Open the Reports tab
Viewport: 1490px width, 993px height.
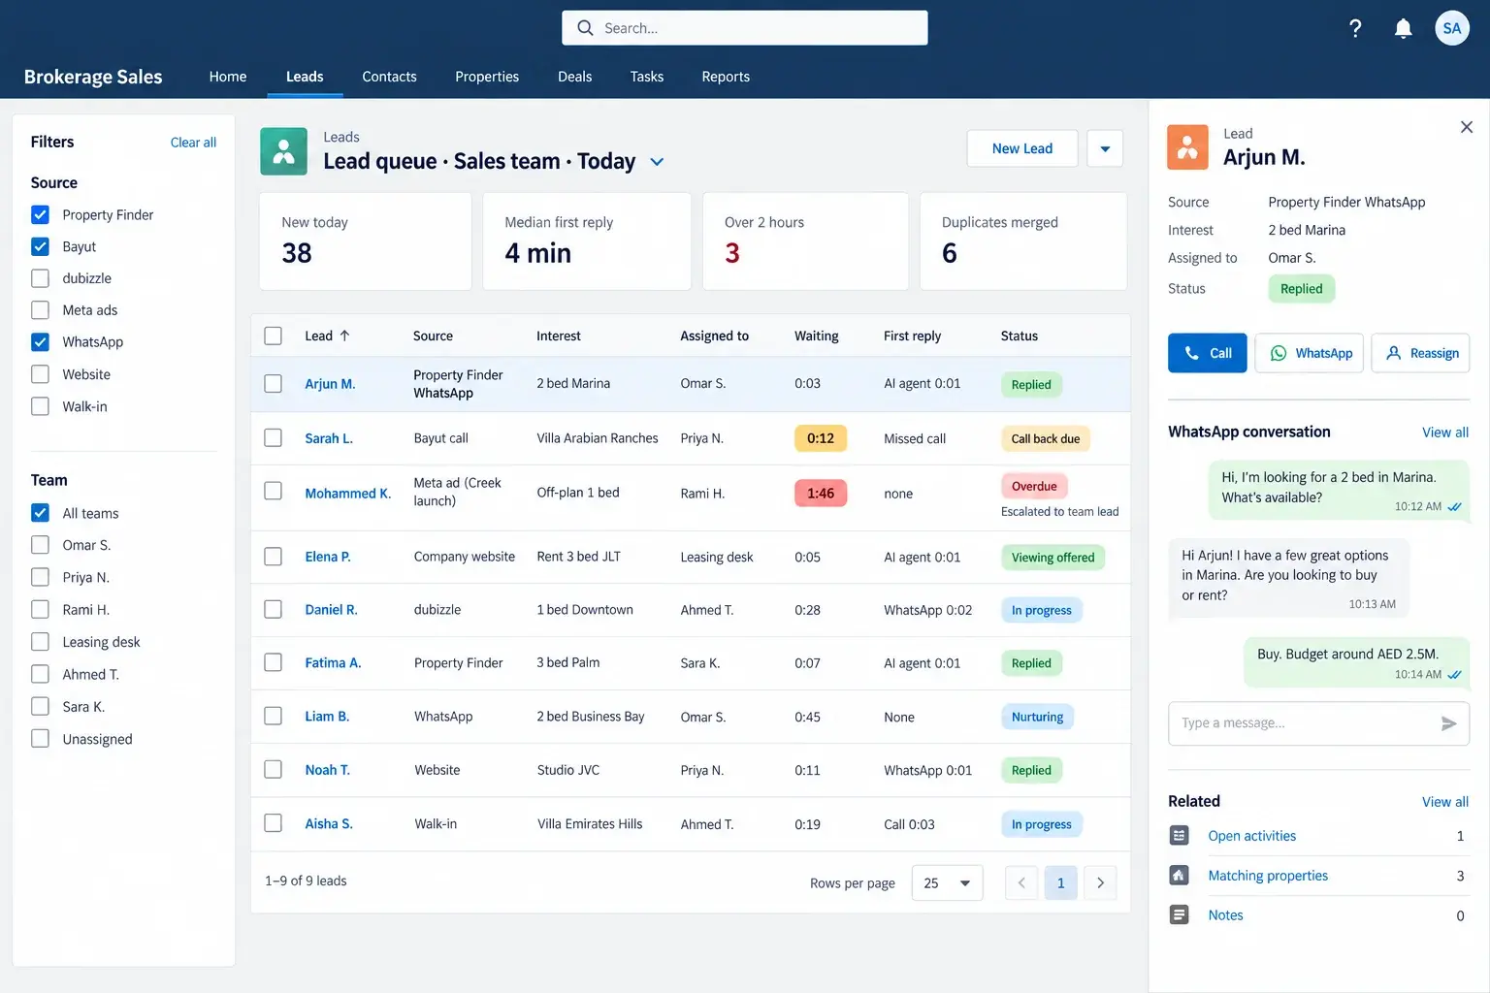726,77
